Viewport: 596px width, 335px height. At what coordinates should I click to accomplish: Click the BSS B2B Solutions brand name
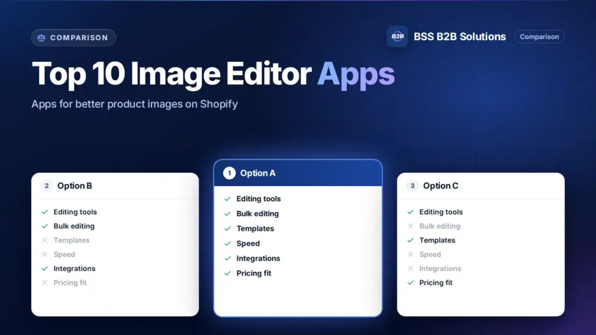460,37
